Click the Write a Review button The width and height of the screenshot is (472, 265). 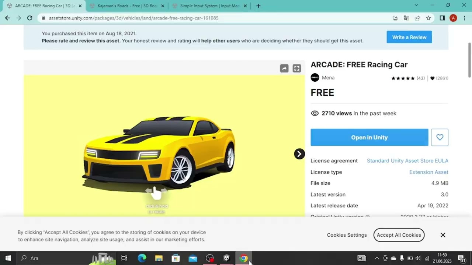click(x=409, y=37)
